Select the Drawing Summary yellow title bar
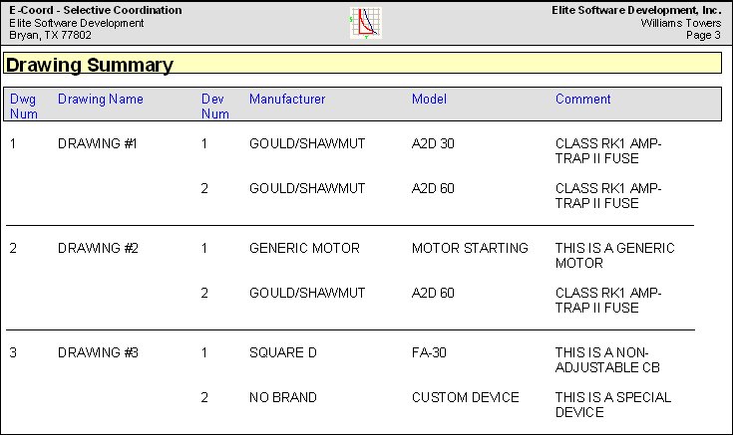Viewport: 733px width, 435px height. [362, 64]
